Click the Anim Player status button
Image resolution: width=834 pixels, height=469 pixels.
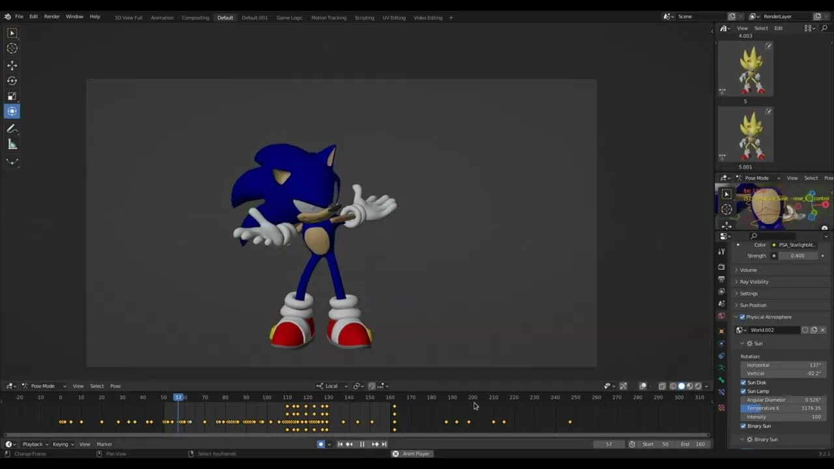pos(411,454)
